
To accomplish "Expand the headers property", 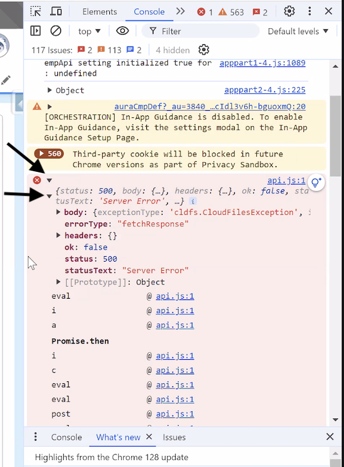I will [58, 235].
